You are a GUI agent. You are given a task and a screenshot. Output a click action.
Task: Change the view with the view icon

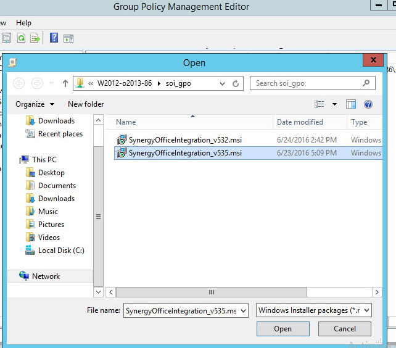(x=320, y=104)
